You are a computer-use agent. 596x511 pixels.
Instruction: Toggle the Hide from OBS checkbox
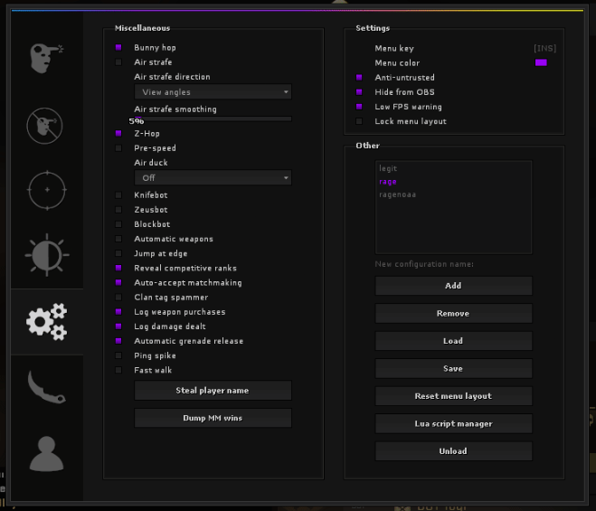[x=359, y=92]
